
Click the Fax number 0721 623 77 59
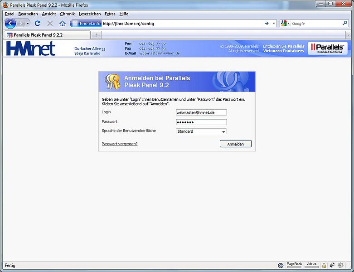coord(152,49)
